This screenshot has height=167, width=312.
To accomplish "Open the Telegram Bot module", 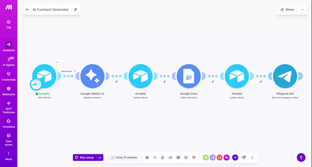I will 285,76.
